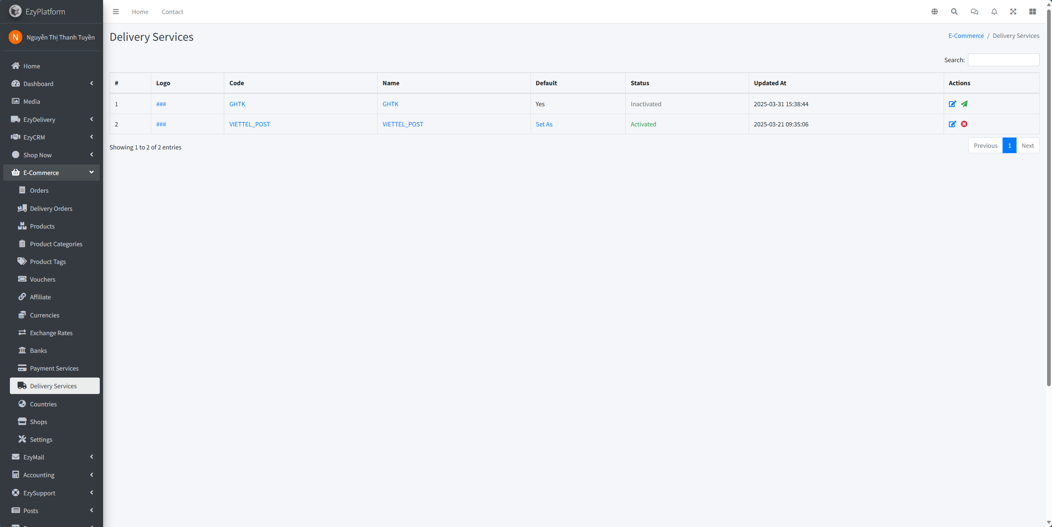Sort by the Default column header
This screenshot has height=527, width=1052.
[x=578, y=83]
